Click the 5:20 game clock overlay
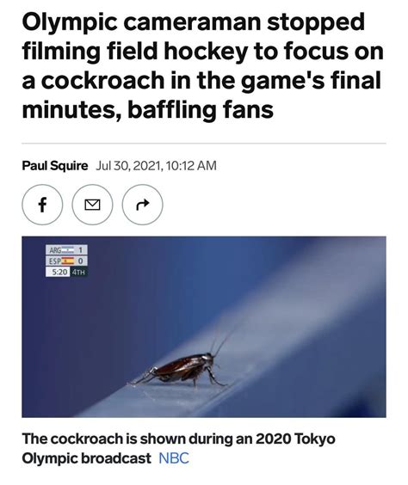This screenshot has height=485, width=408. 58,273
